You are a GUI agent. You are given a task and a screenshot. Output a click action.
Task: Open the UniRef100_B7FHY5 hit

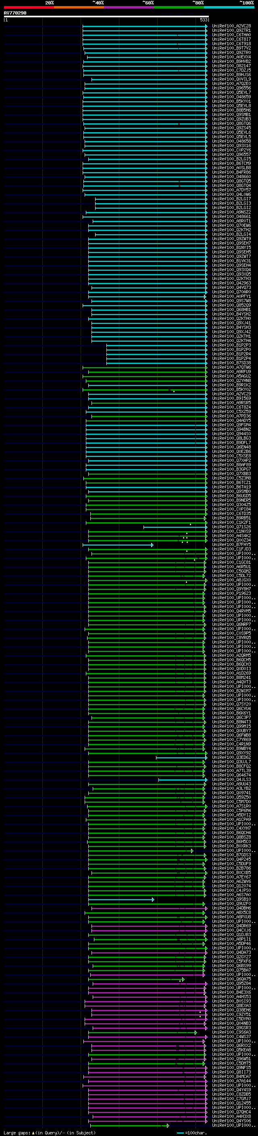coord(231,545)
